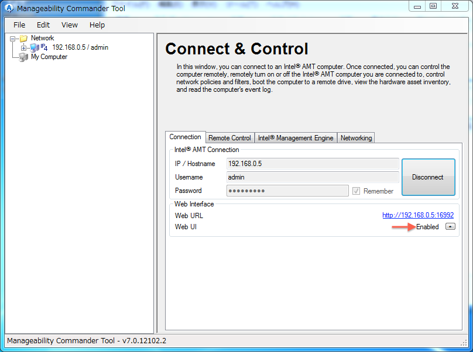Click the small Web UI settings button
473x352 pixels.
(450, 227)
